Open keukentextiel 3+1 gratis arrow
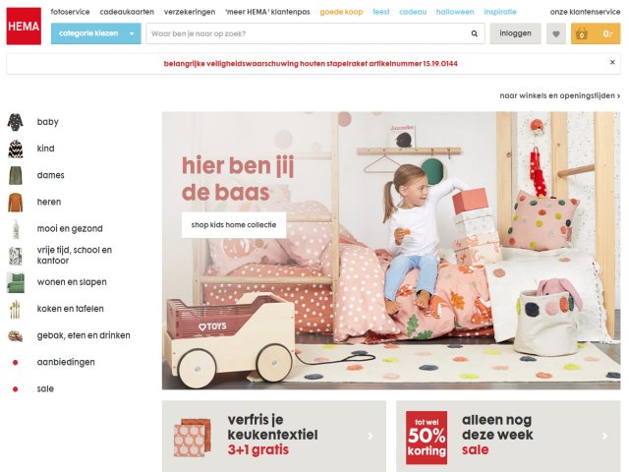 pos(371,436)
